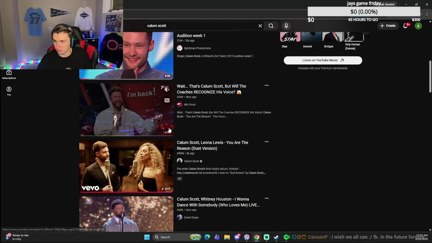Image resolution: width=432 pixels, height=243 pixels.
Task: Open File Explorer from the taskbar
Action: [x=227, y=237]
